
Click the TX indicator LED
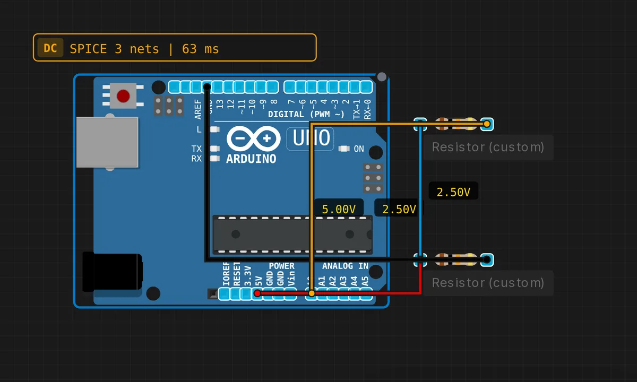(215, 149)
